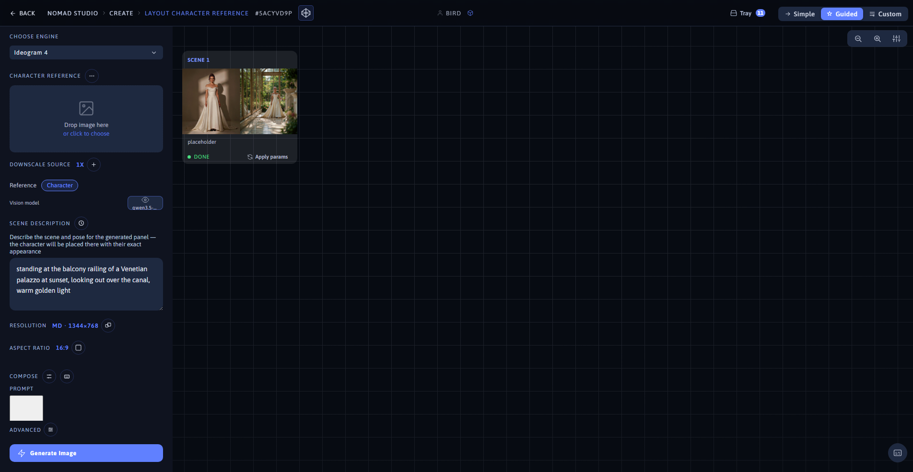Click 'or click to choose' link
The height and width of the screenshot is (472, 913).
(86, 134)
